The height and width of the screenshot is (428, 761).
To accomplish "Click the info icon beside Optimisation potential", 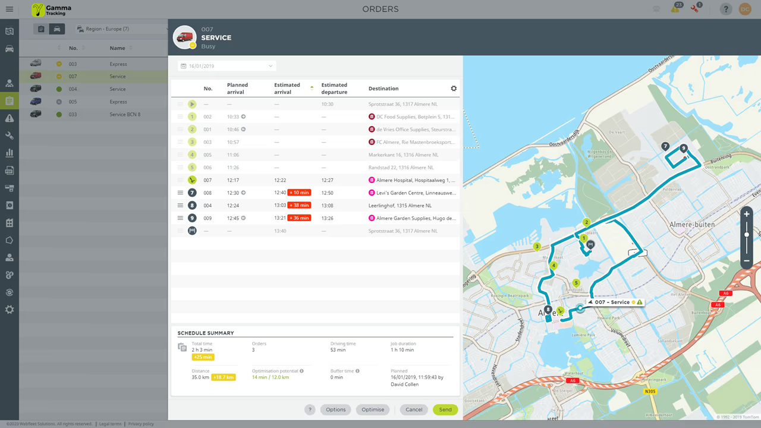I will (x=301, y=371).
